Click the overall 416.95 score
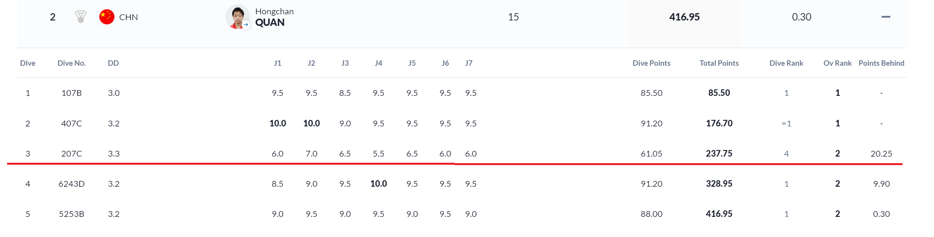The width and height of the screenshot is (934, 237). (684, 17)
